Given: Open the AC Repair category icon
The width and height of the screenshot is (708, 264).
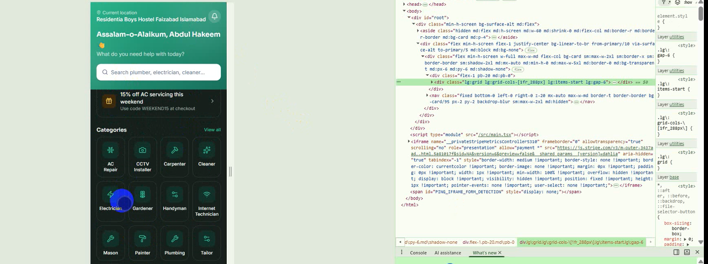Looking at the screenshot, I should [x=111, y=150].
